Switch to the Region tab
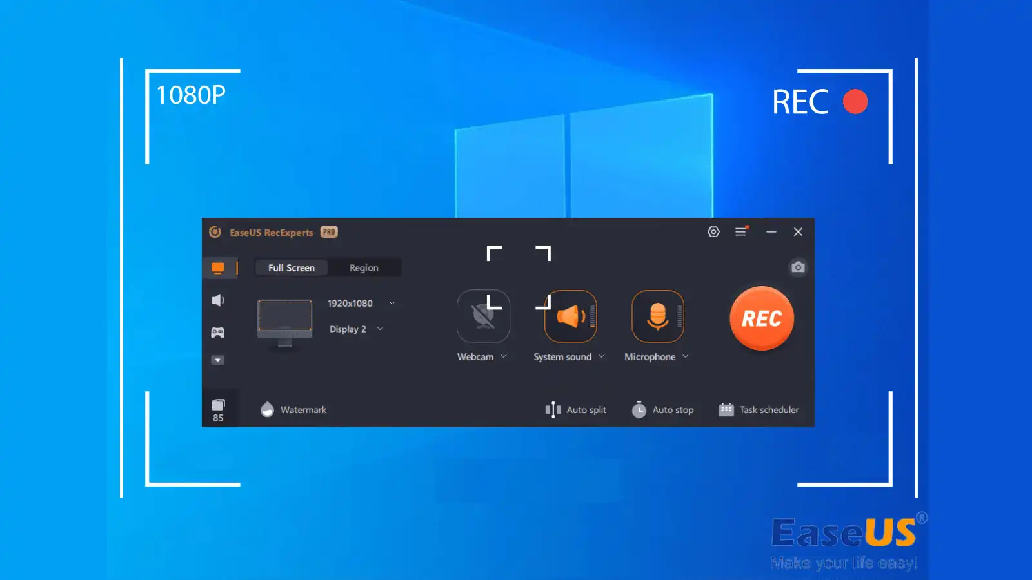The image size is (1032, 580). pos(364,268)
